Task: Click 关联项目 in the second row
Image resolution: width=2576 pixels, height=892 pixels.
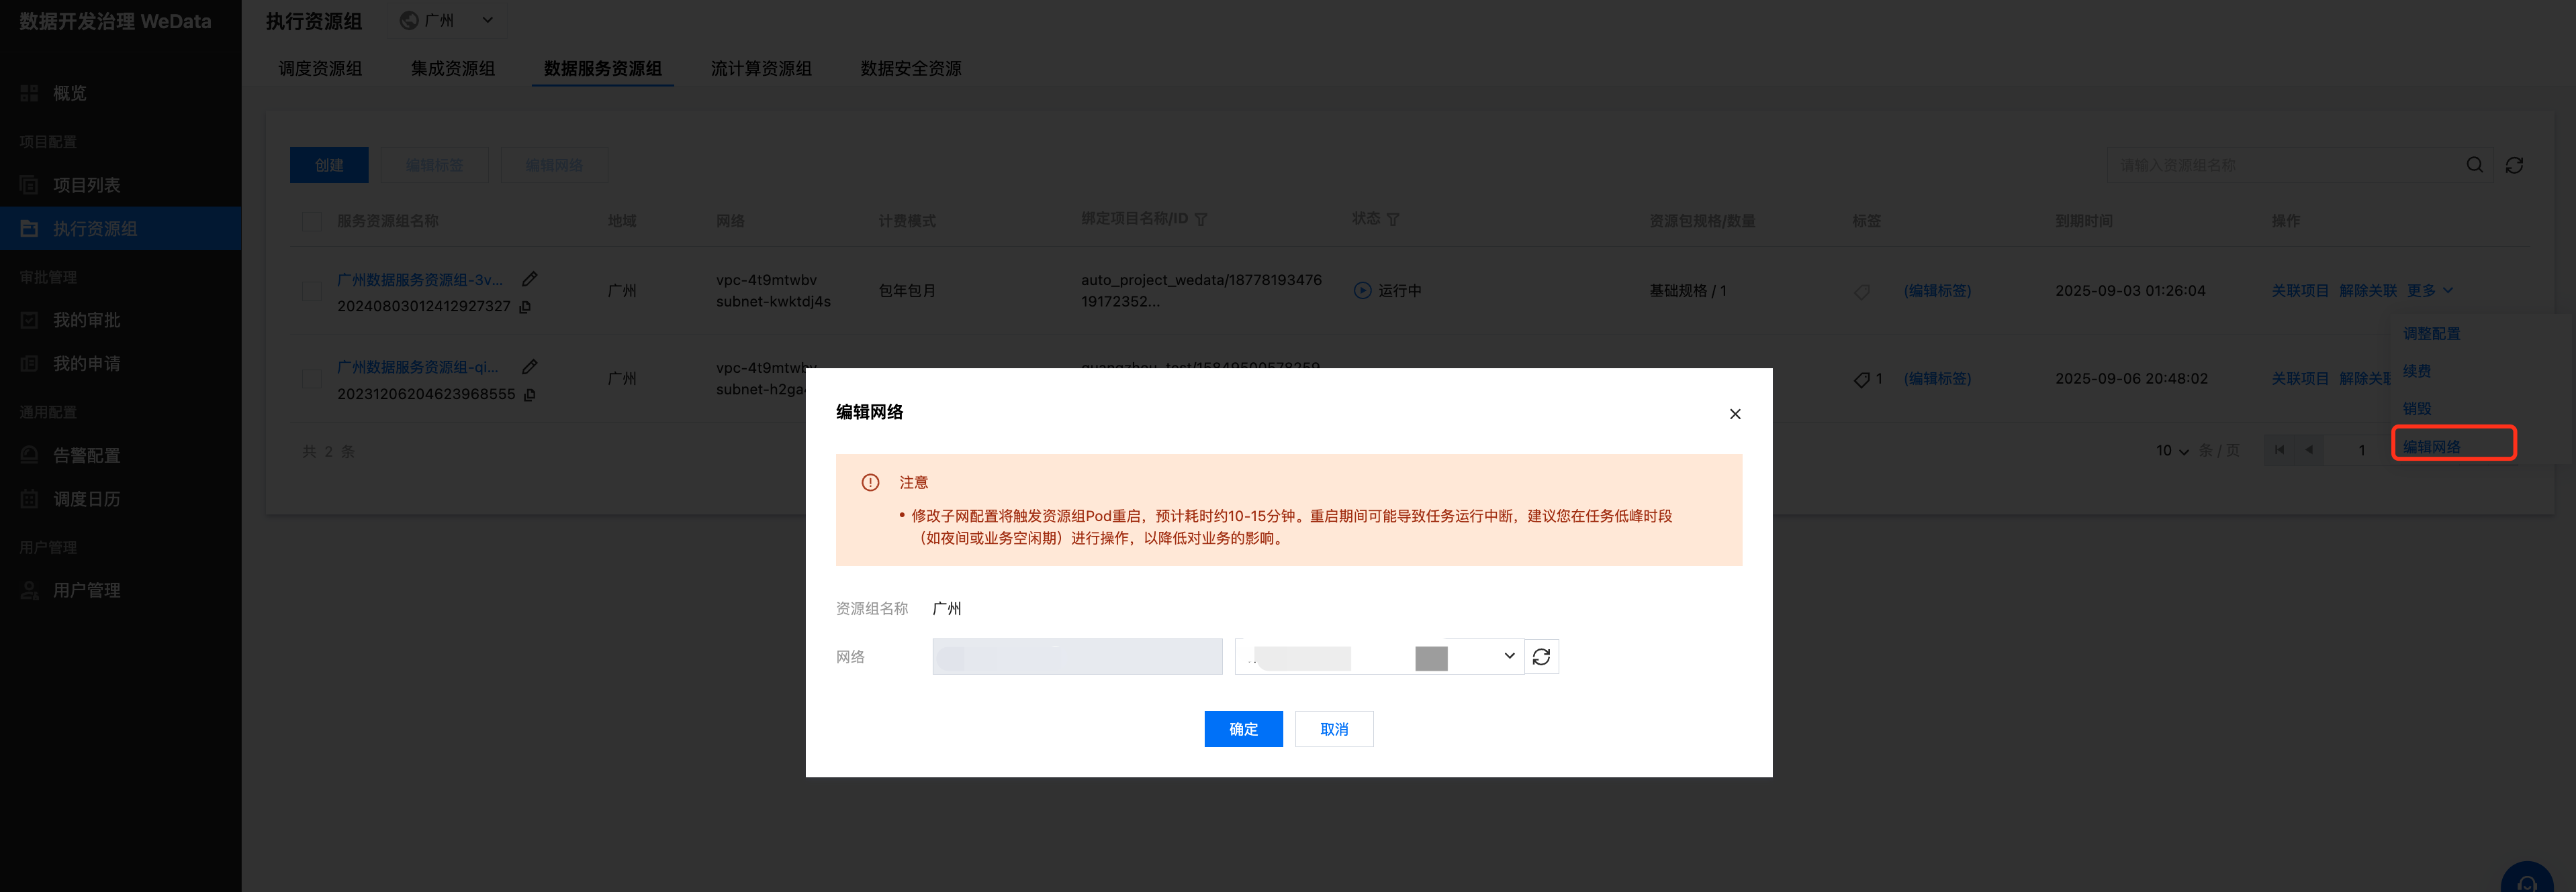Action: [x=2300, y=378]
